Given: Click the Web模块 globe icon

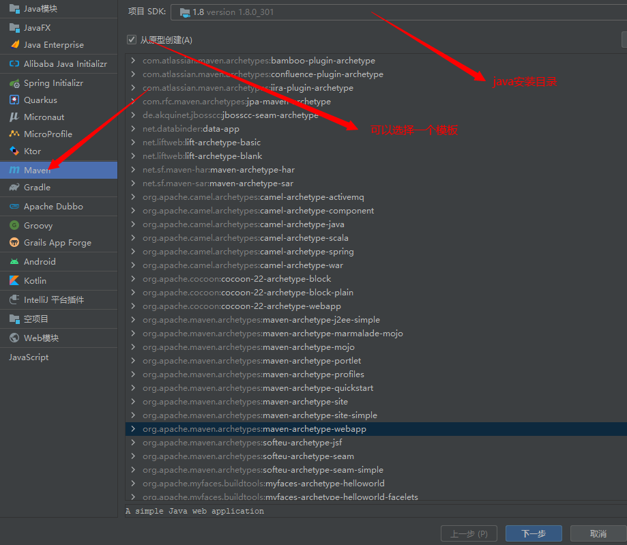Looking at the screenshot, I should (14, 338).
